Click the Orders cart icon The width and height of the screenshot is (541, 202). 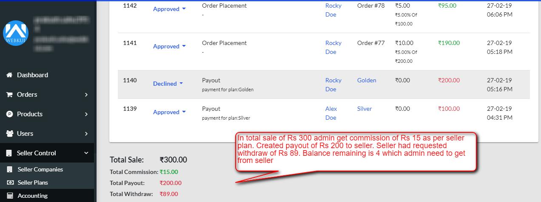9,95
